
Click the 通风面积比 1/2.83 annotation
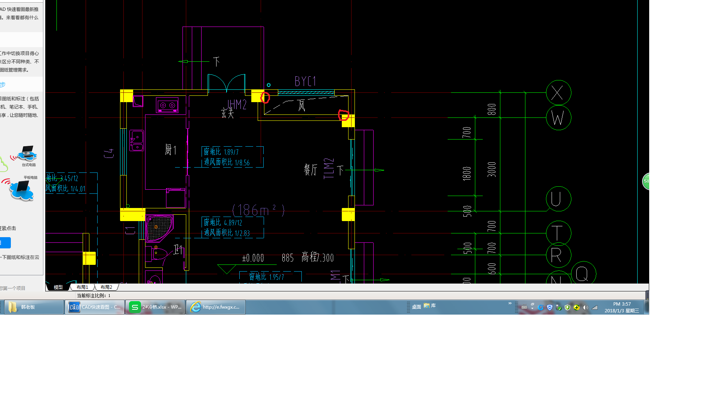point(227,233)
